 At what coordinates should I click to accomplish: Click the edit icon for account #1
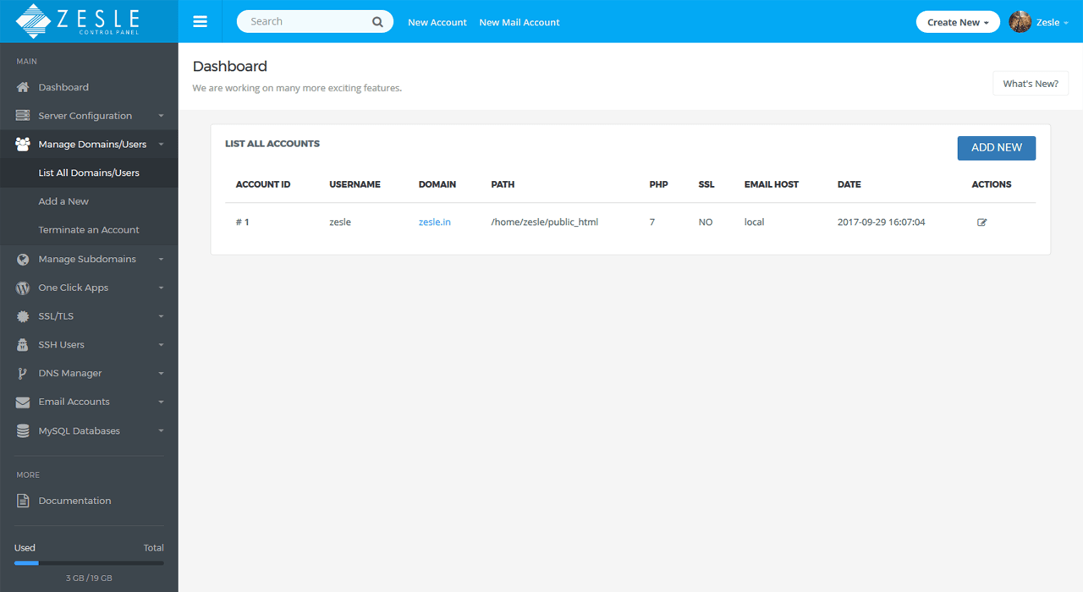[x=981, y=222]
